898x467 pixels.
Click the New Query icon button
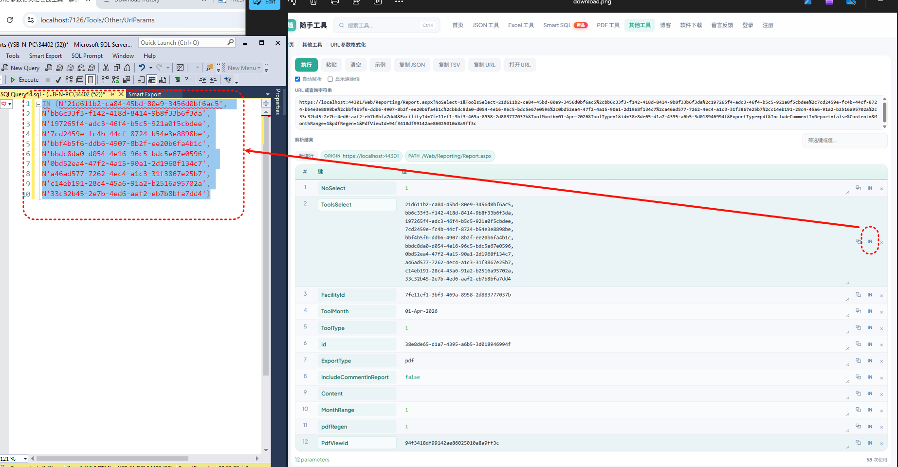pyautogui.click(x=21, y=68)
